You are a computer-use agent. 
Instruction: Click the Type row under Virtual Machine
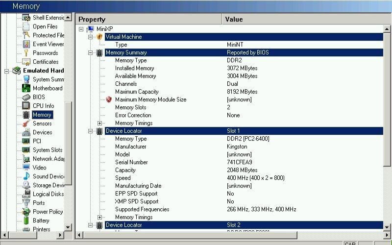point(244,45)
